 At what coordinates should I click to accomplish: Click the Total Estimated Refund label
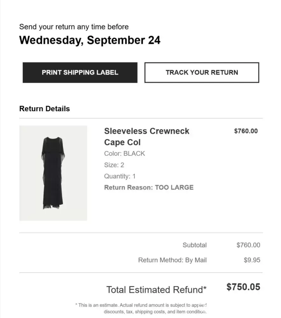tap(156, 290)
